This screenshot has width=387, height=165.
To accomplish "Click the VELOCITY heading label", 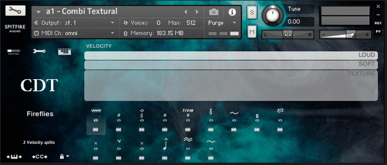I will [x=99, y=46].
